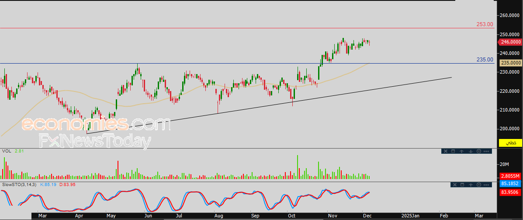
Task: Open more options for SlowSTO panel
Action: pos(486,184)
